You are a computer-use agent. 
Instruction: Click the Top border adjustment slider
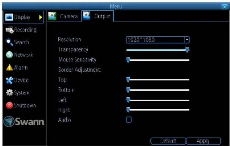[158, 80]
